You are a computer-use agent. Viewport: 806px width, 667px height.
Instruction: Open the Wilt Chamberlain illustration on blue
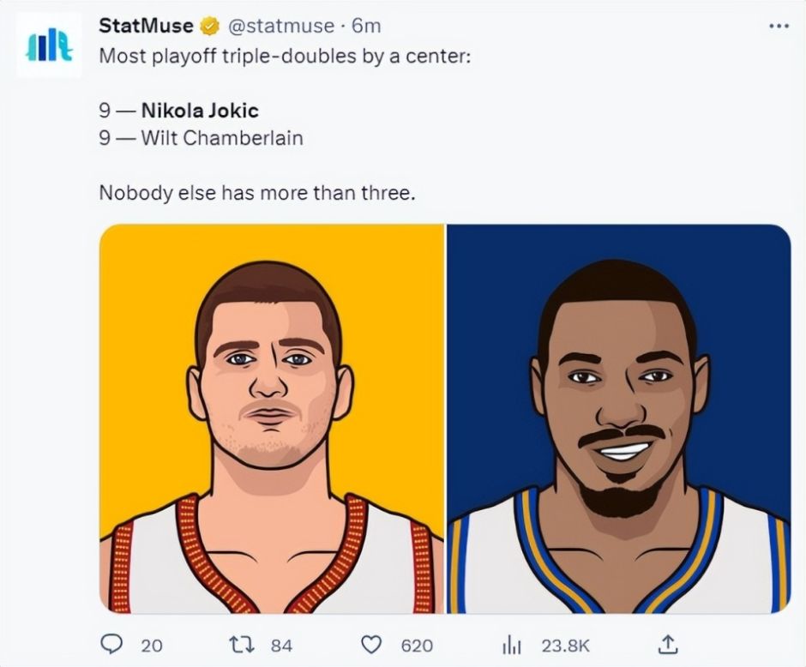pyautogui.click(x=618, y=418)
